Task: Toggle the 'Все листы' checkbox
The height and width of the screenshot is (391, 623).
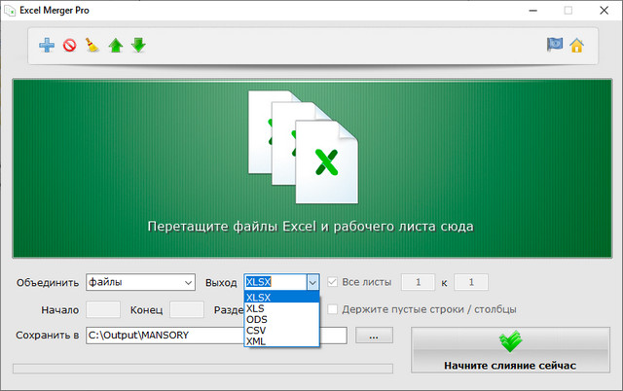Action: 333,282
